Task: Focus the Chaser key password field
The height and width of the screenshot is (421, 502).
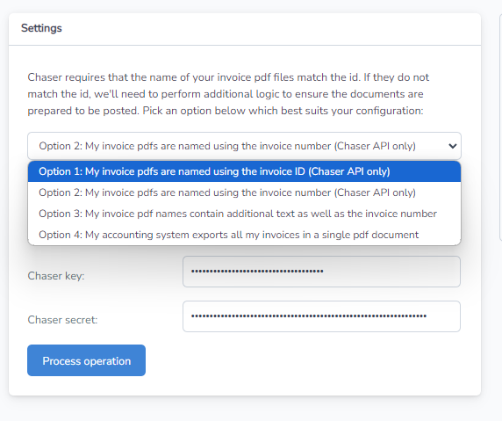Action: 321,272
